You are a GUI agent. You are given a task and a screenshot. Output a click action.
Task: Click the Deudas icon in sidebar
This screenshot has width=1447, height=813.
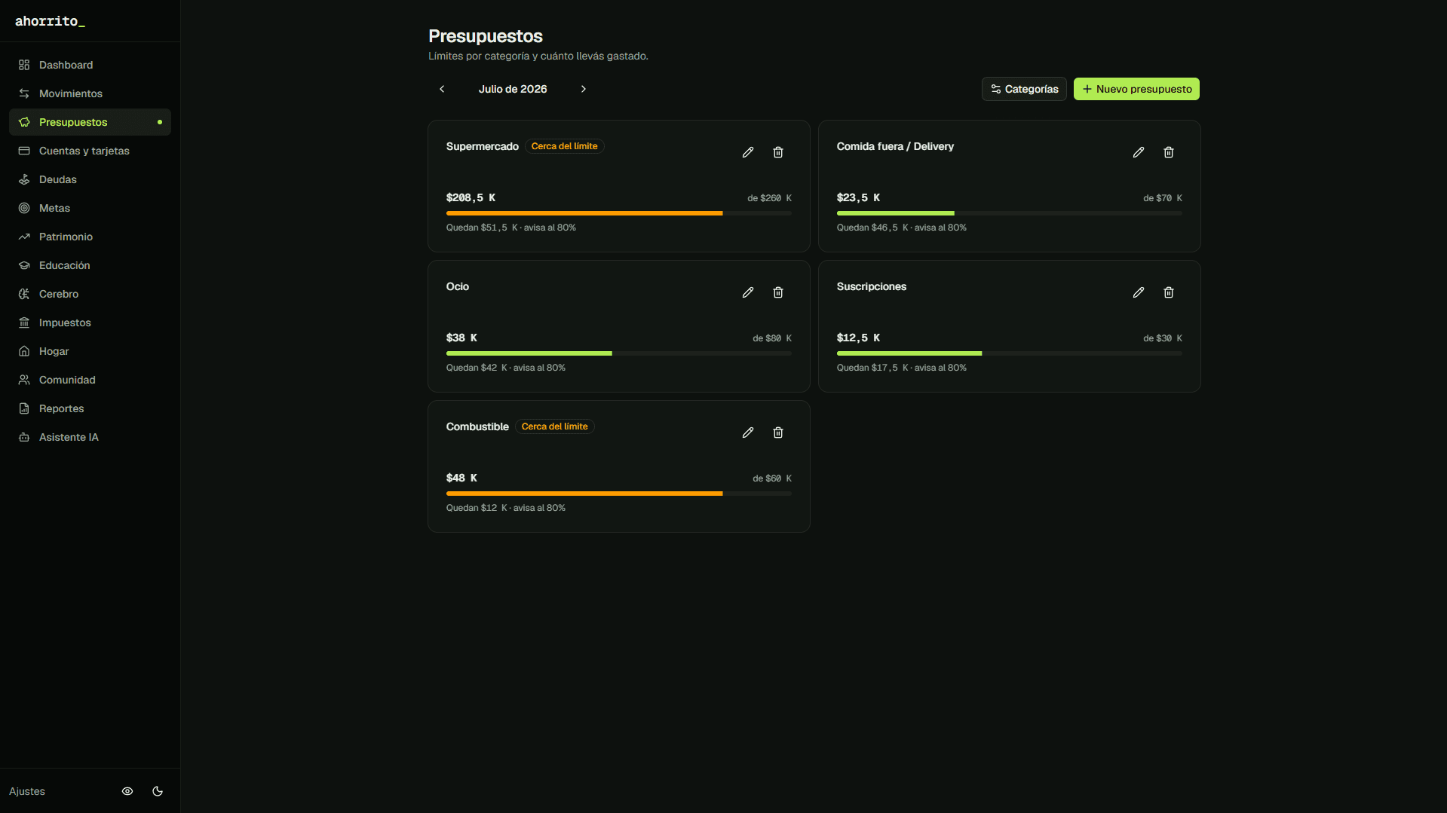click(24, 179)
